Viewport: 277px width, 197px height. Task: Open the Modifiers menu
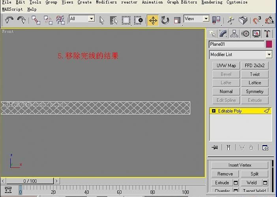coord(107,2)
